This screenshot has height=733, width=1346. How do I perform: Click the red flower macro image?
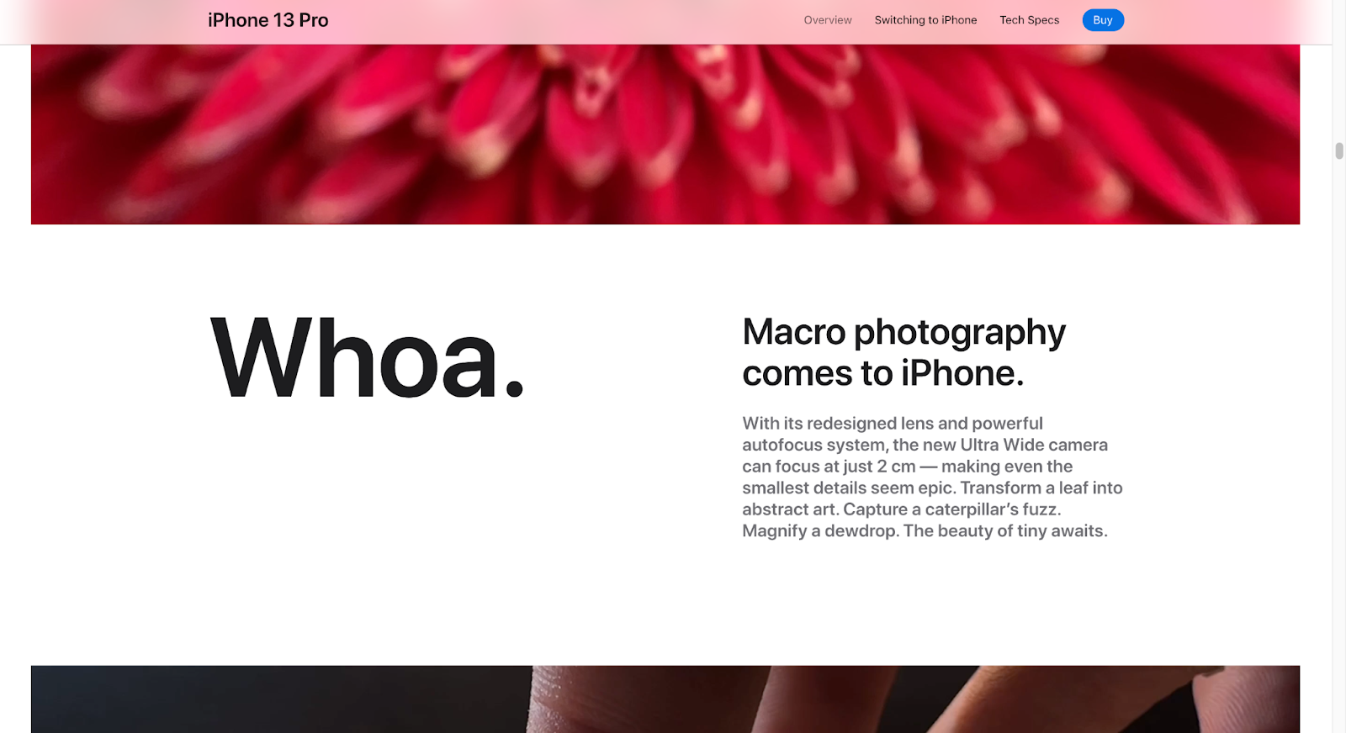tap(665, 134)
